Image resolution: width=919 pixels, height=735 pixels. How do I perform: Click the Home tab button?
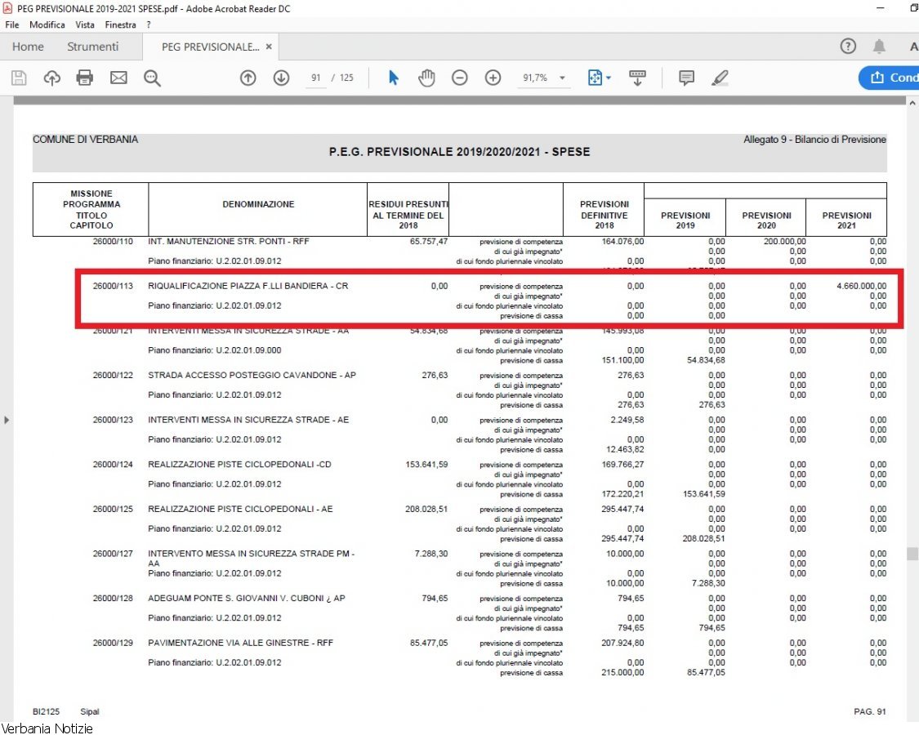pyautogui.click(x=28, y=47)
